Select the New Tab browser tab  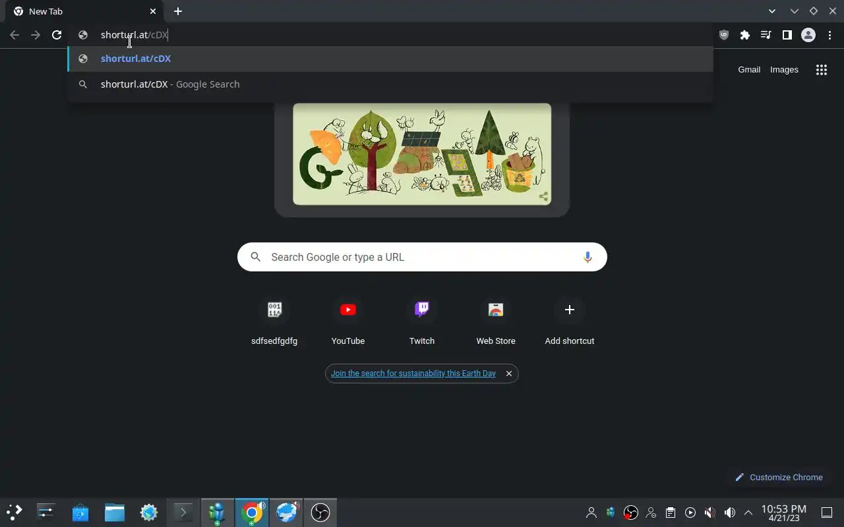(x=84, y=11)
